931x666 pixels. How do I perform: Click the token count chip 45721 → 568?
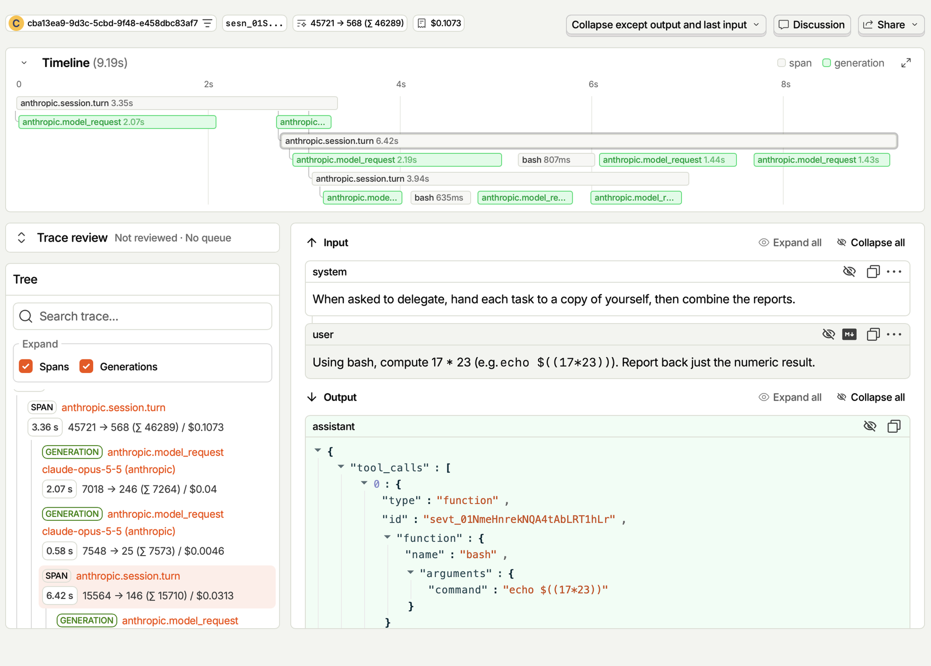[x=350, y=23]
